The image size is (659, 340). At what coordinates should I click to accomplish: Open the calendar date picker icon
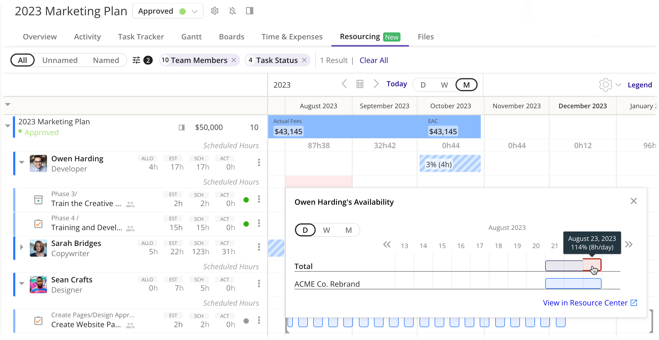(360, 84)
